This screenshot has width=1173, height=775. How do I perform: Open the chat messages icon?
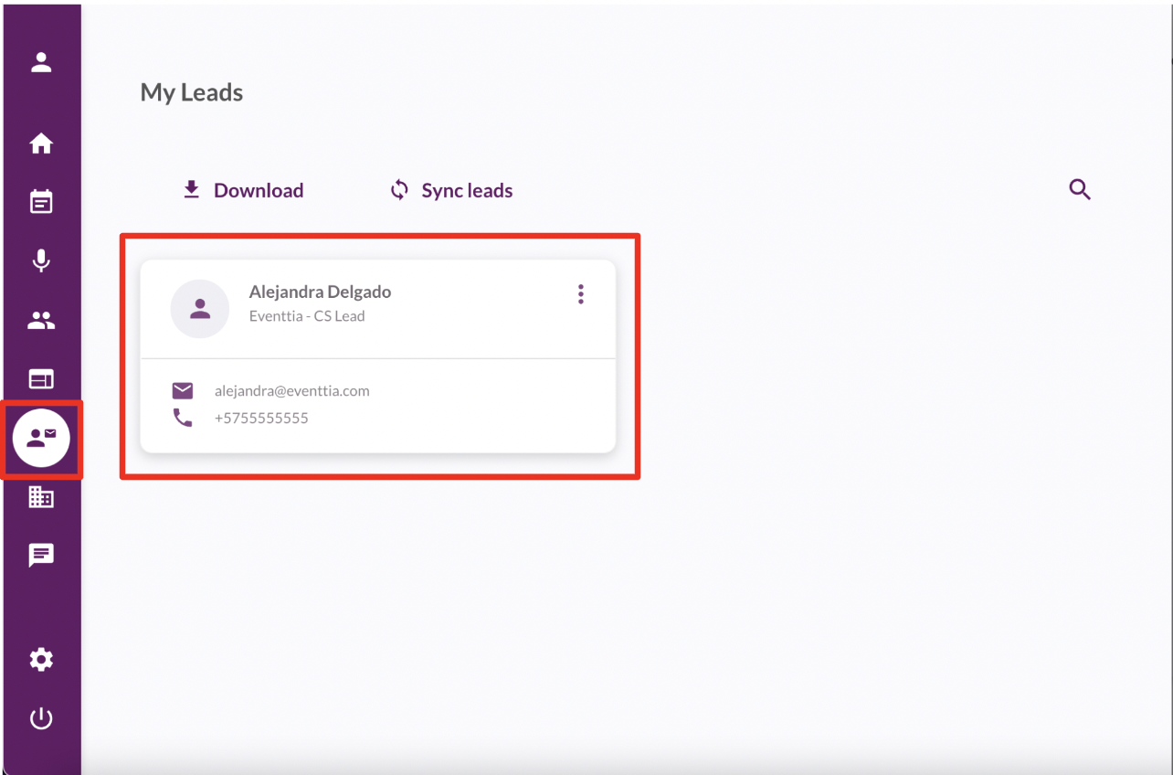41,555
